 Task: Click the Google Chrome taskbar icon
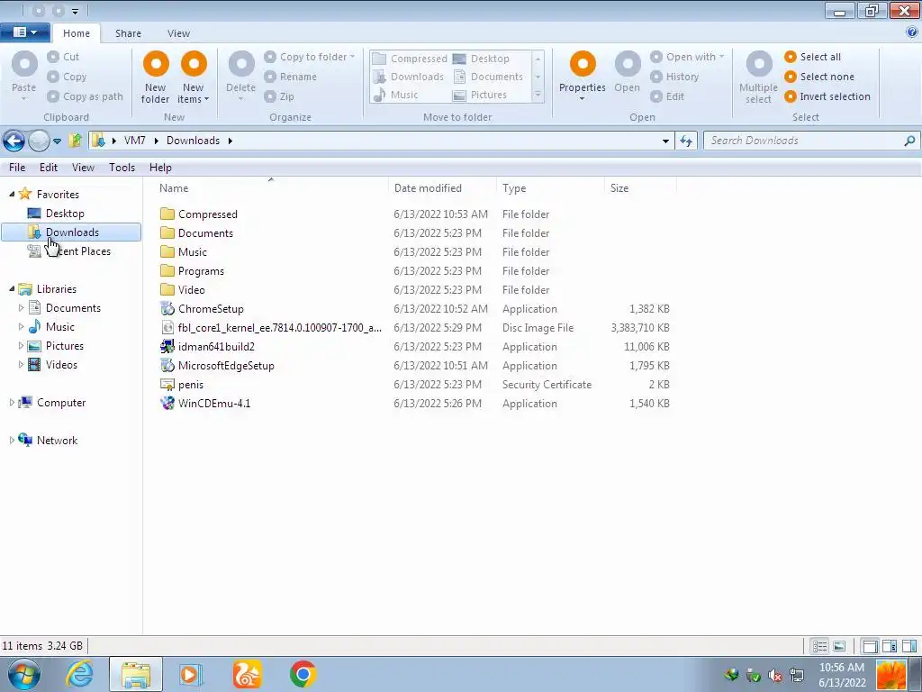[303, 674]
